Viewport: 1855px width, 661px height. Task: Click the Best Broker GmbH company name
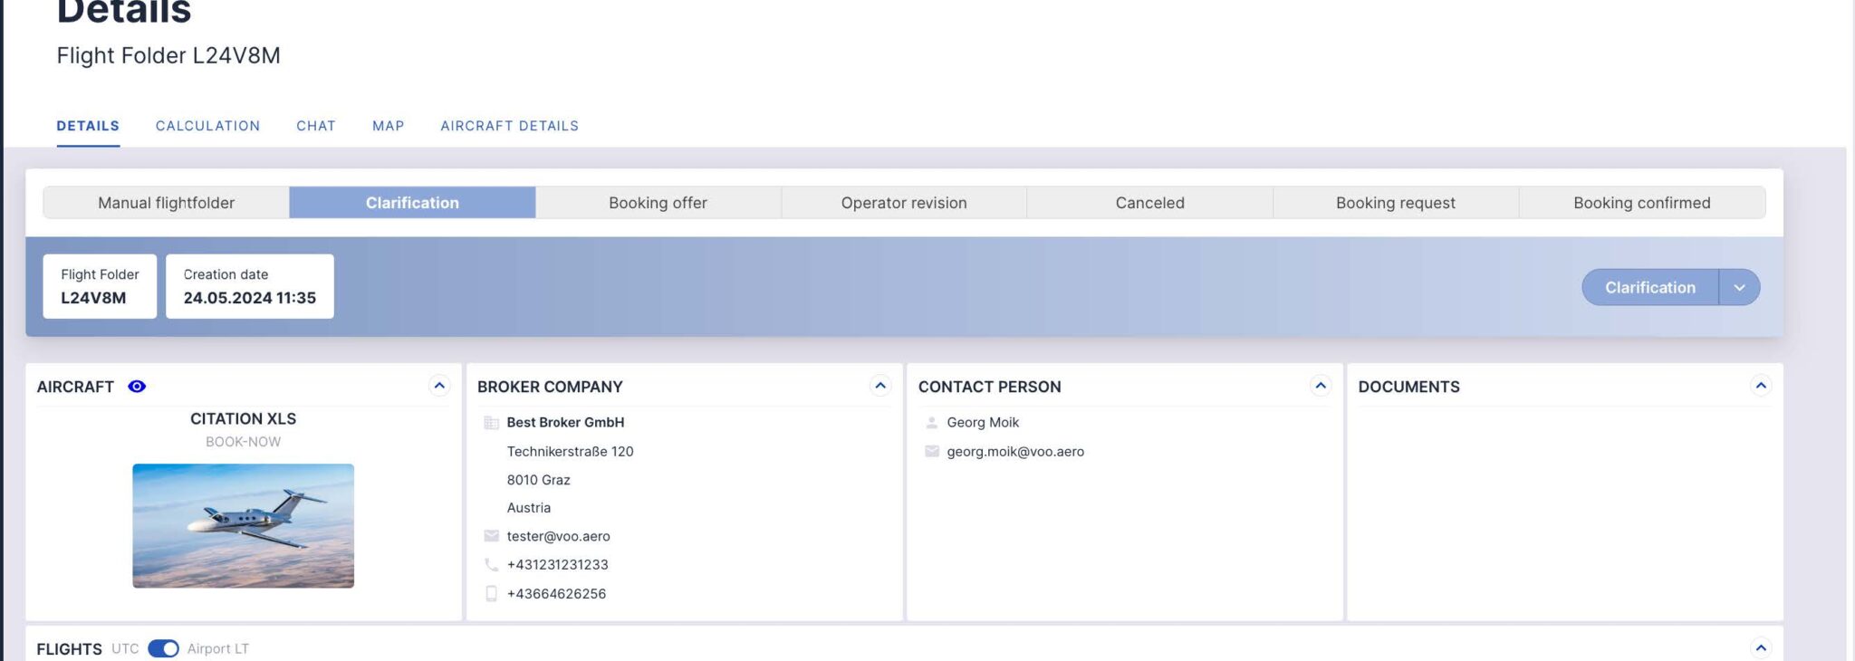pyautogui.click(x=565, y=422)
